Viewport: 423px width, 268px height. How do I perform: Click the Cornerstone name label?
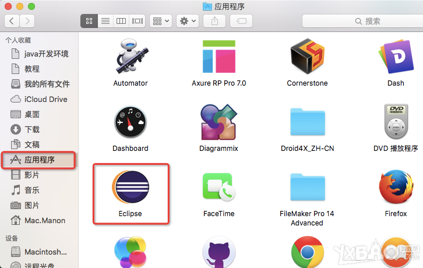(x=307, y=83)
